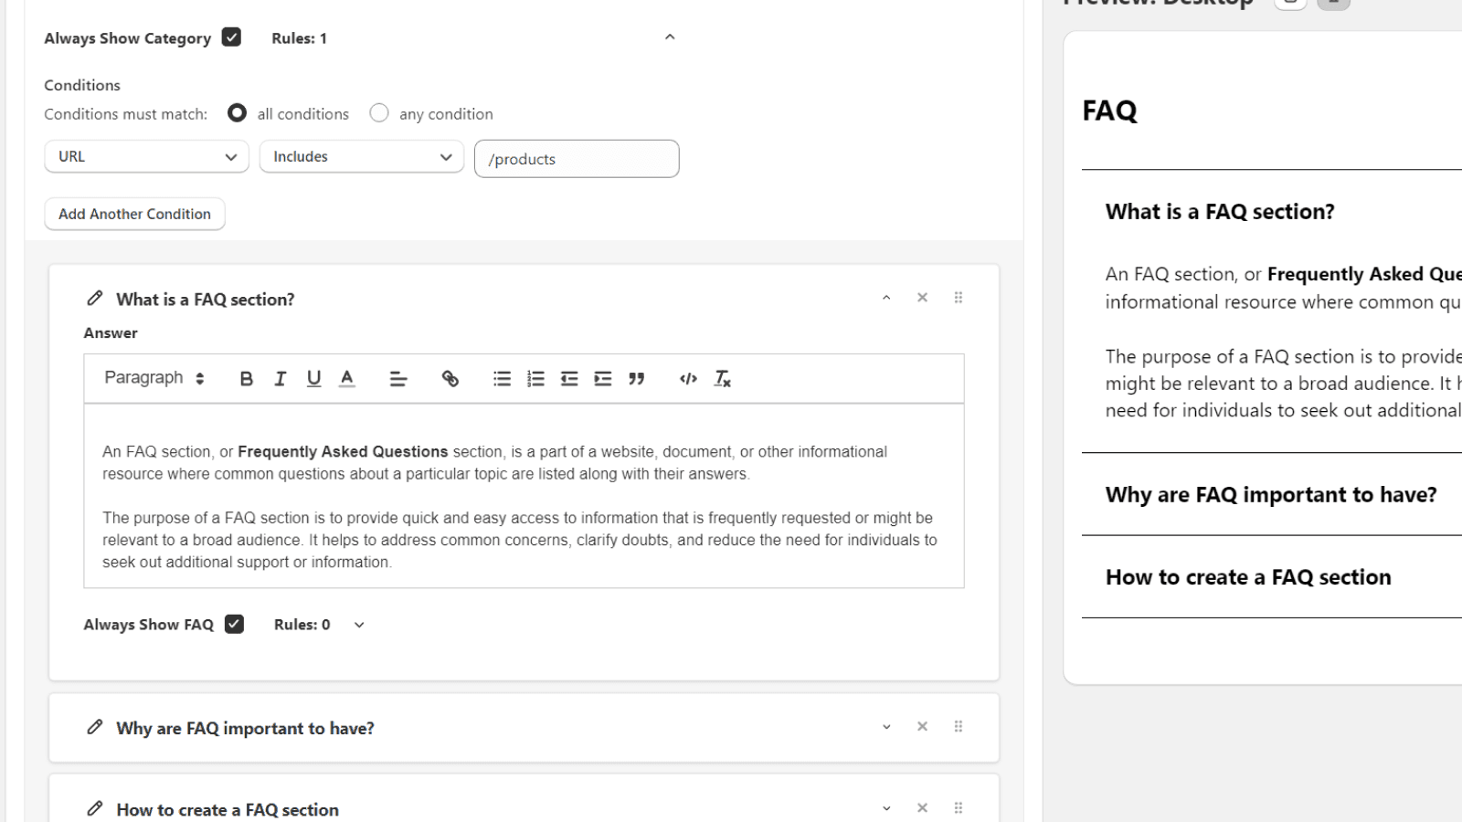Create a numbered list

[x=535, y=379]
